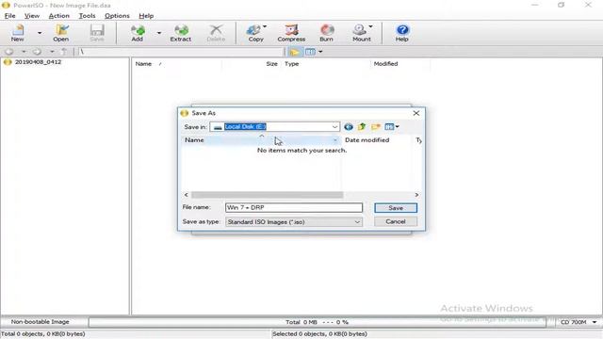Expand the Add button dropdown arrow

coord(159,33)
